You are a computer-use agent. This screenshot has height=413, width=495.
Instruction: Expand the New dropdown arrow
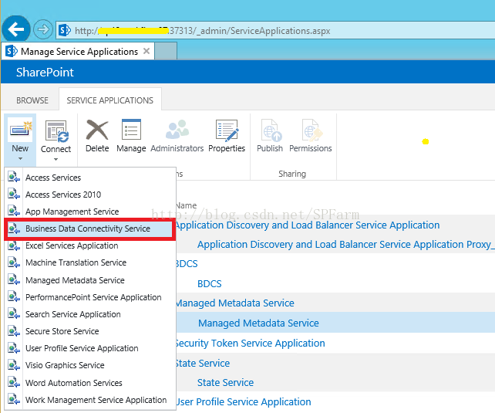(20, 158)
